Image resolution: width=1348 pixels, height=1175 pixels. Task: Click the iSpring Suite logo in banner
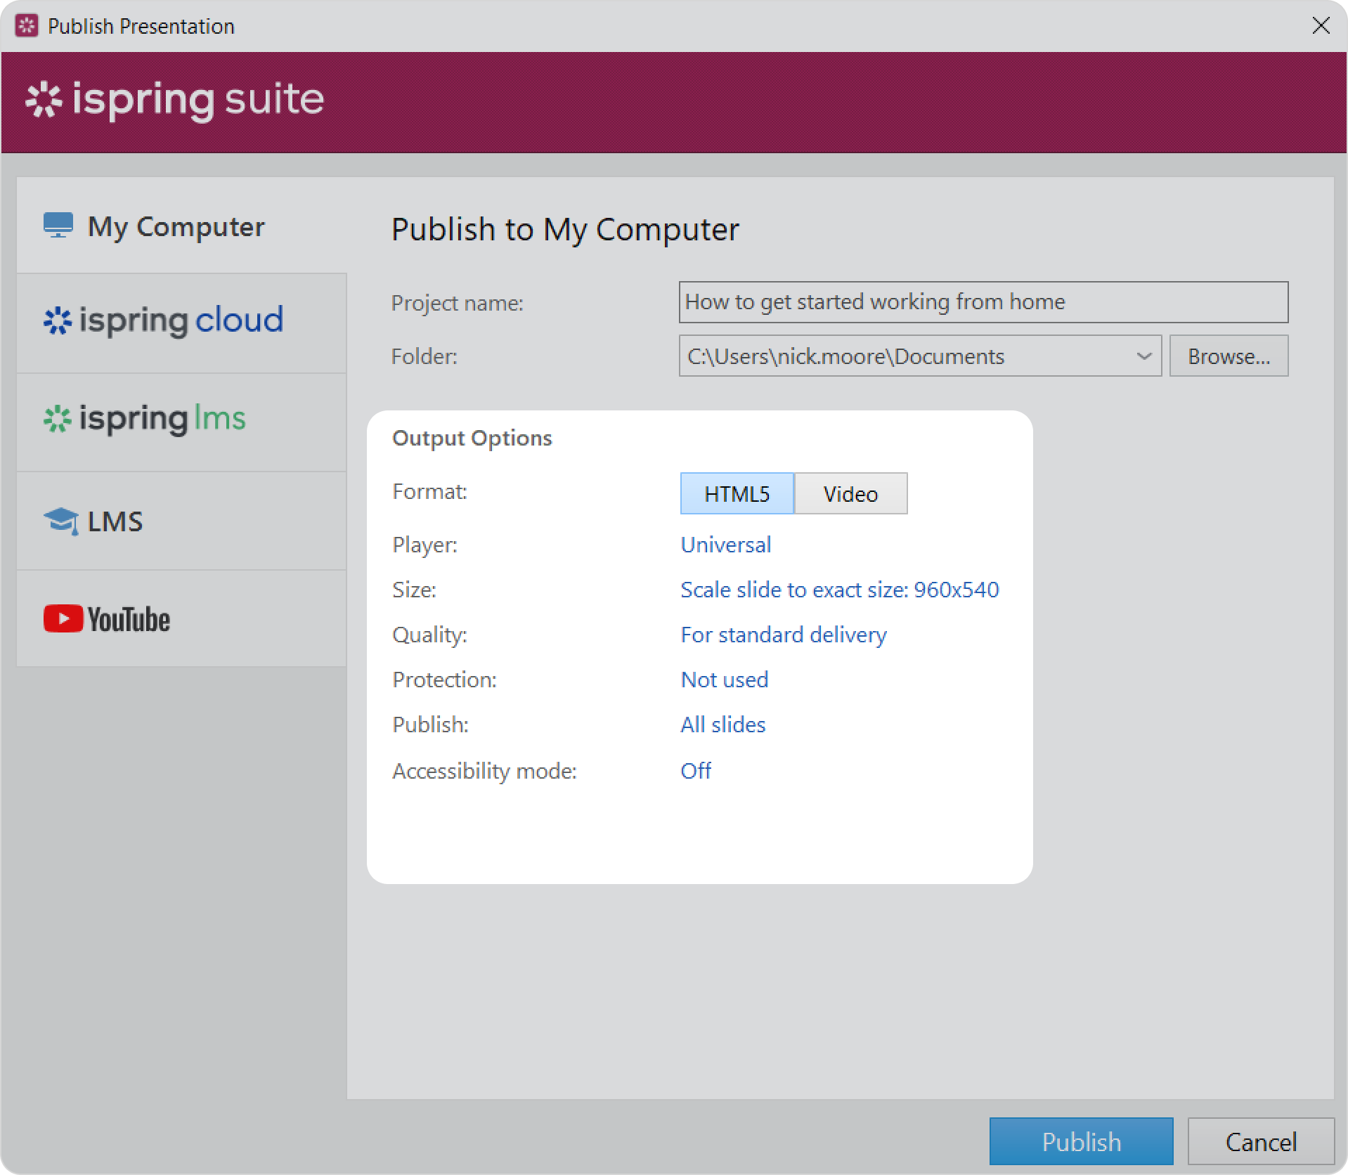(x=174, y=100)
